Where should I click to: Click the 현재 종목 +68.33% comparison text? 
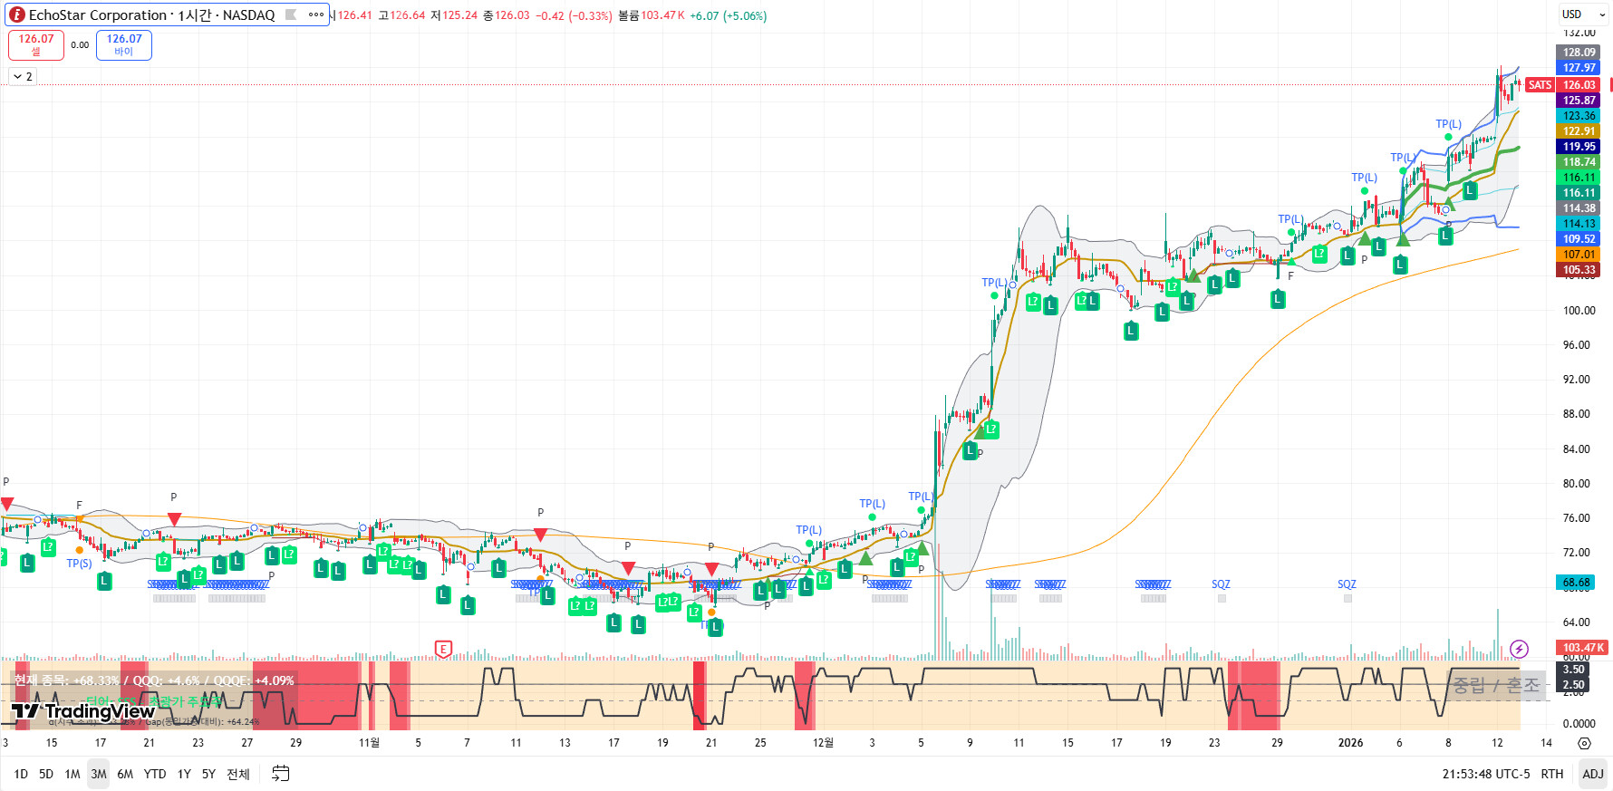click(154, 680)
